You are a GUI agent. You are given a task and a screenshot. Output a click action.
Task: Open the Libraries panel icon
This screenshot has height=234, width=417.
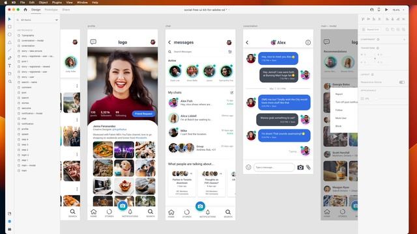(10, 214)
